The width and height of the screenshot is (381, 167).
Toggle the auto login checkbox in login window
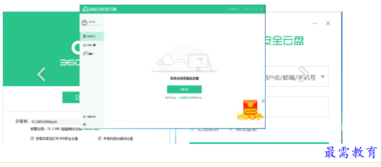(x=231, y=130)
